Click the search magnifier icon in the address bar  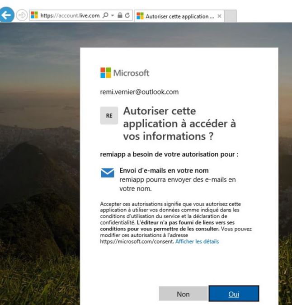(x=105, y=15)
